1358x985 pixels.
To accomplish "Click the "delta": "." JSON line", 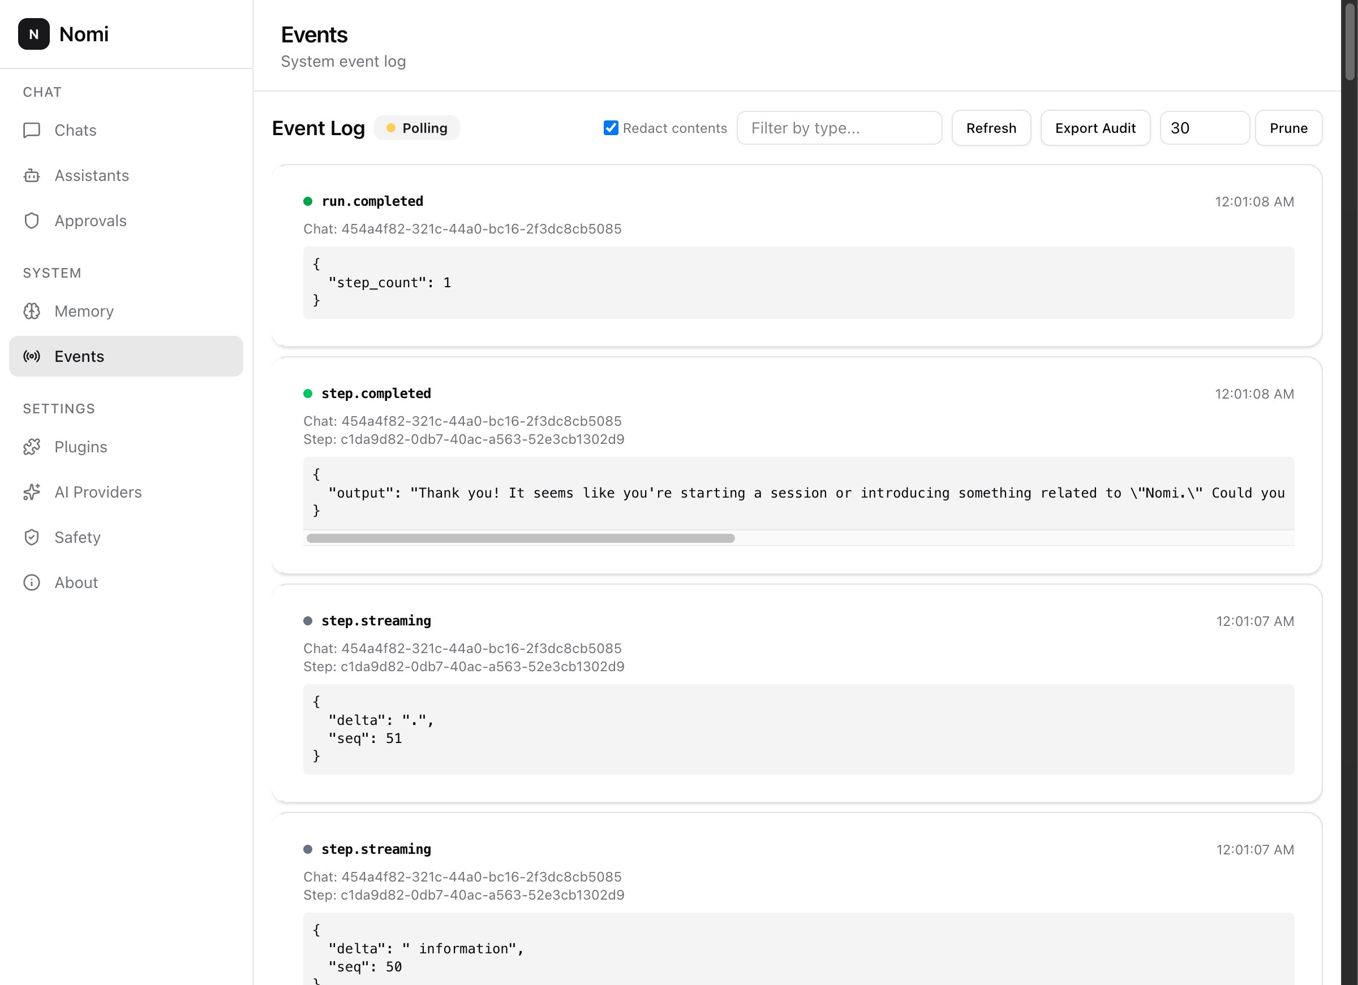I will pos(381,720).
